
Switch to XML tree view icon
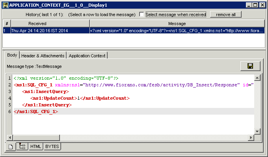click(x=21, y=146)
